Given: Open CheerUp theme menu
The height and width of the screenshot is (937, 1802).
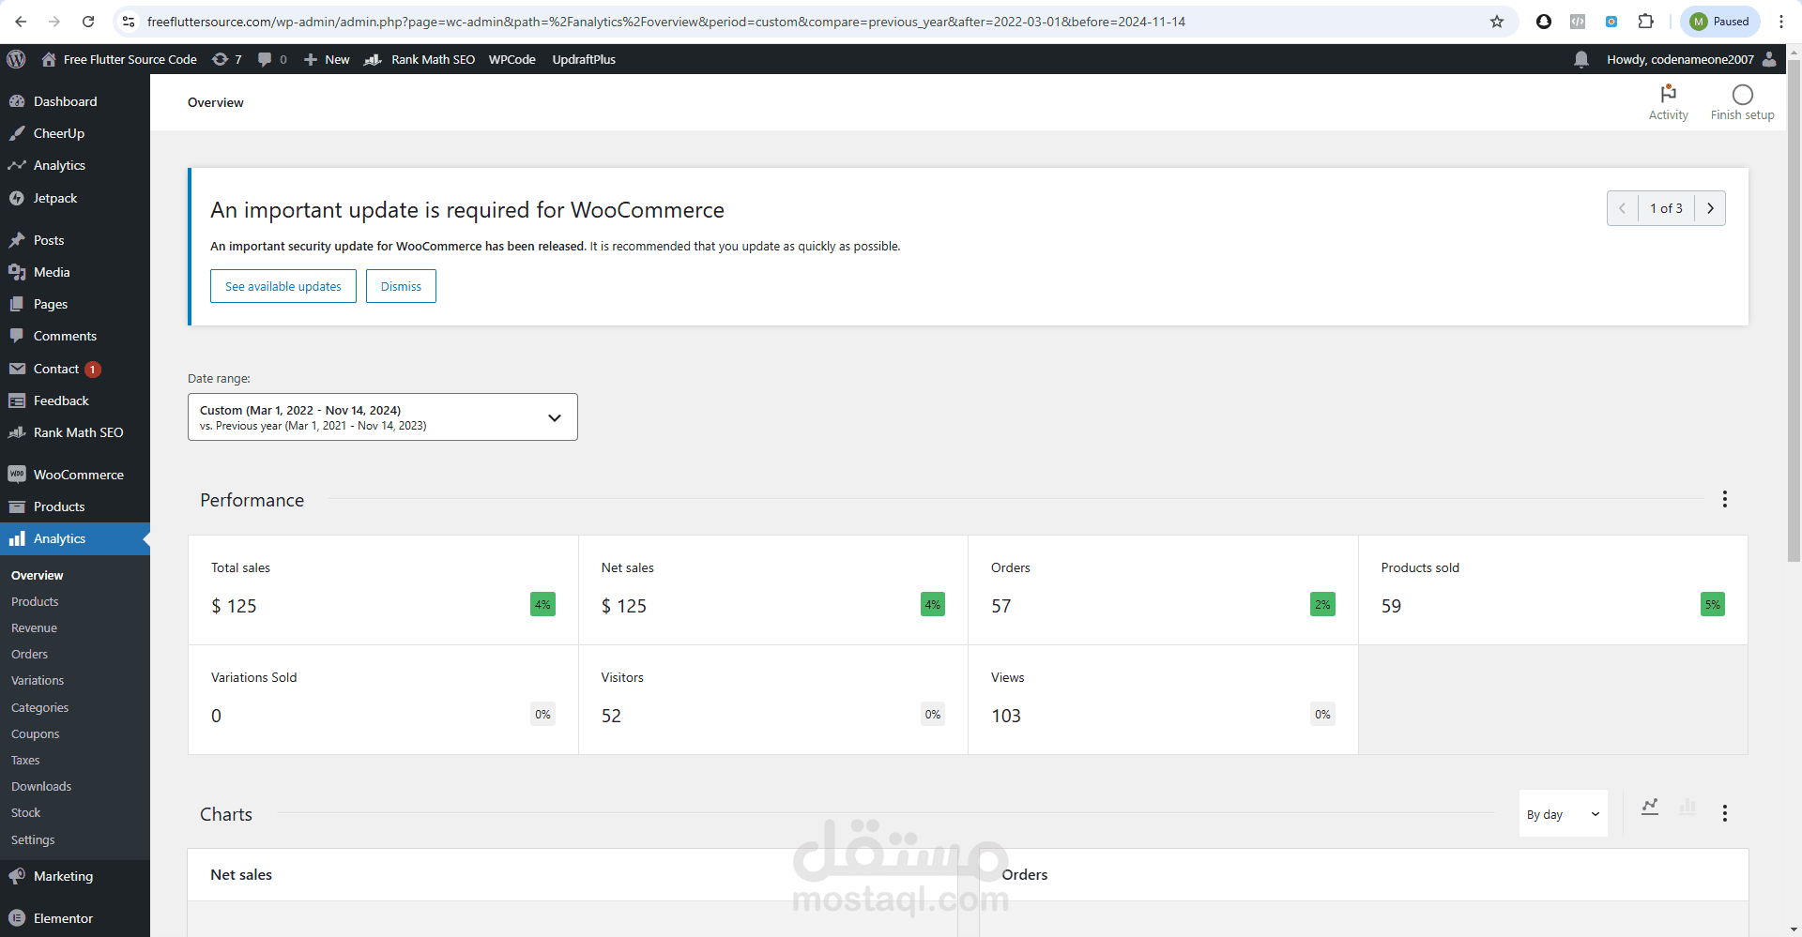Looking at the screenshot, I should click(x=75, y=133).
